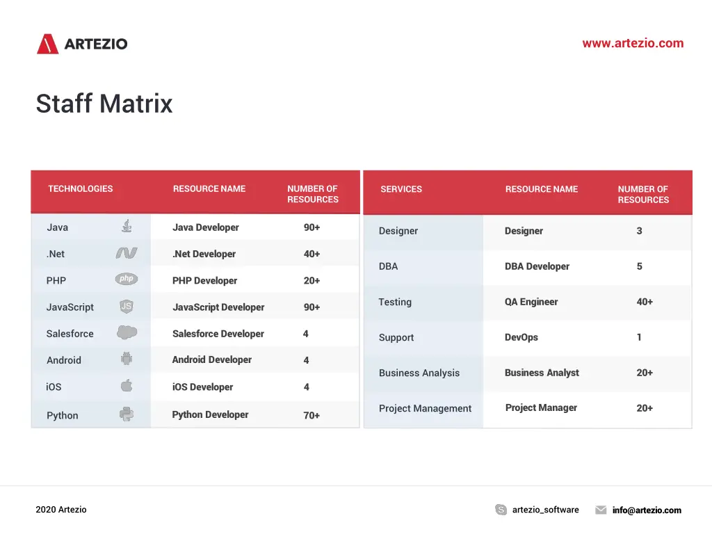Click the Java Developer resource name
The width and height of the screenshot is (712, 534).
[206, 227]
